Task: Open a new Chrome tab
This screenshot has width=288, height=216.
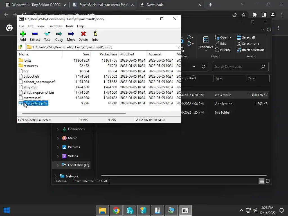Action: (210, 5)
